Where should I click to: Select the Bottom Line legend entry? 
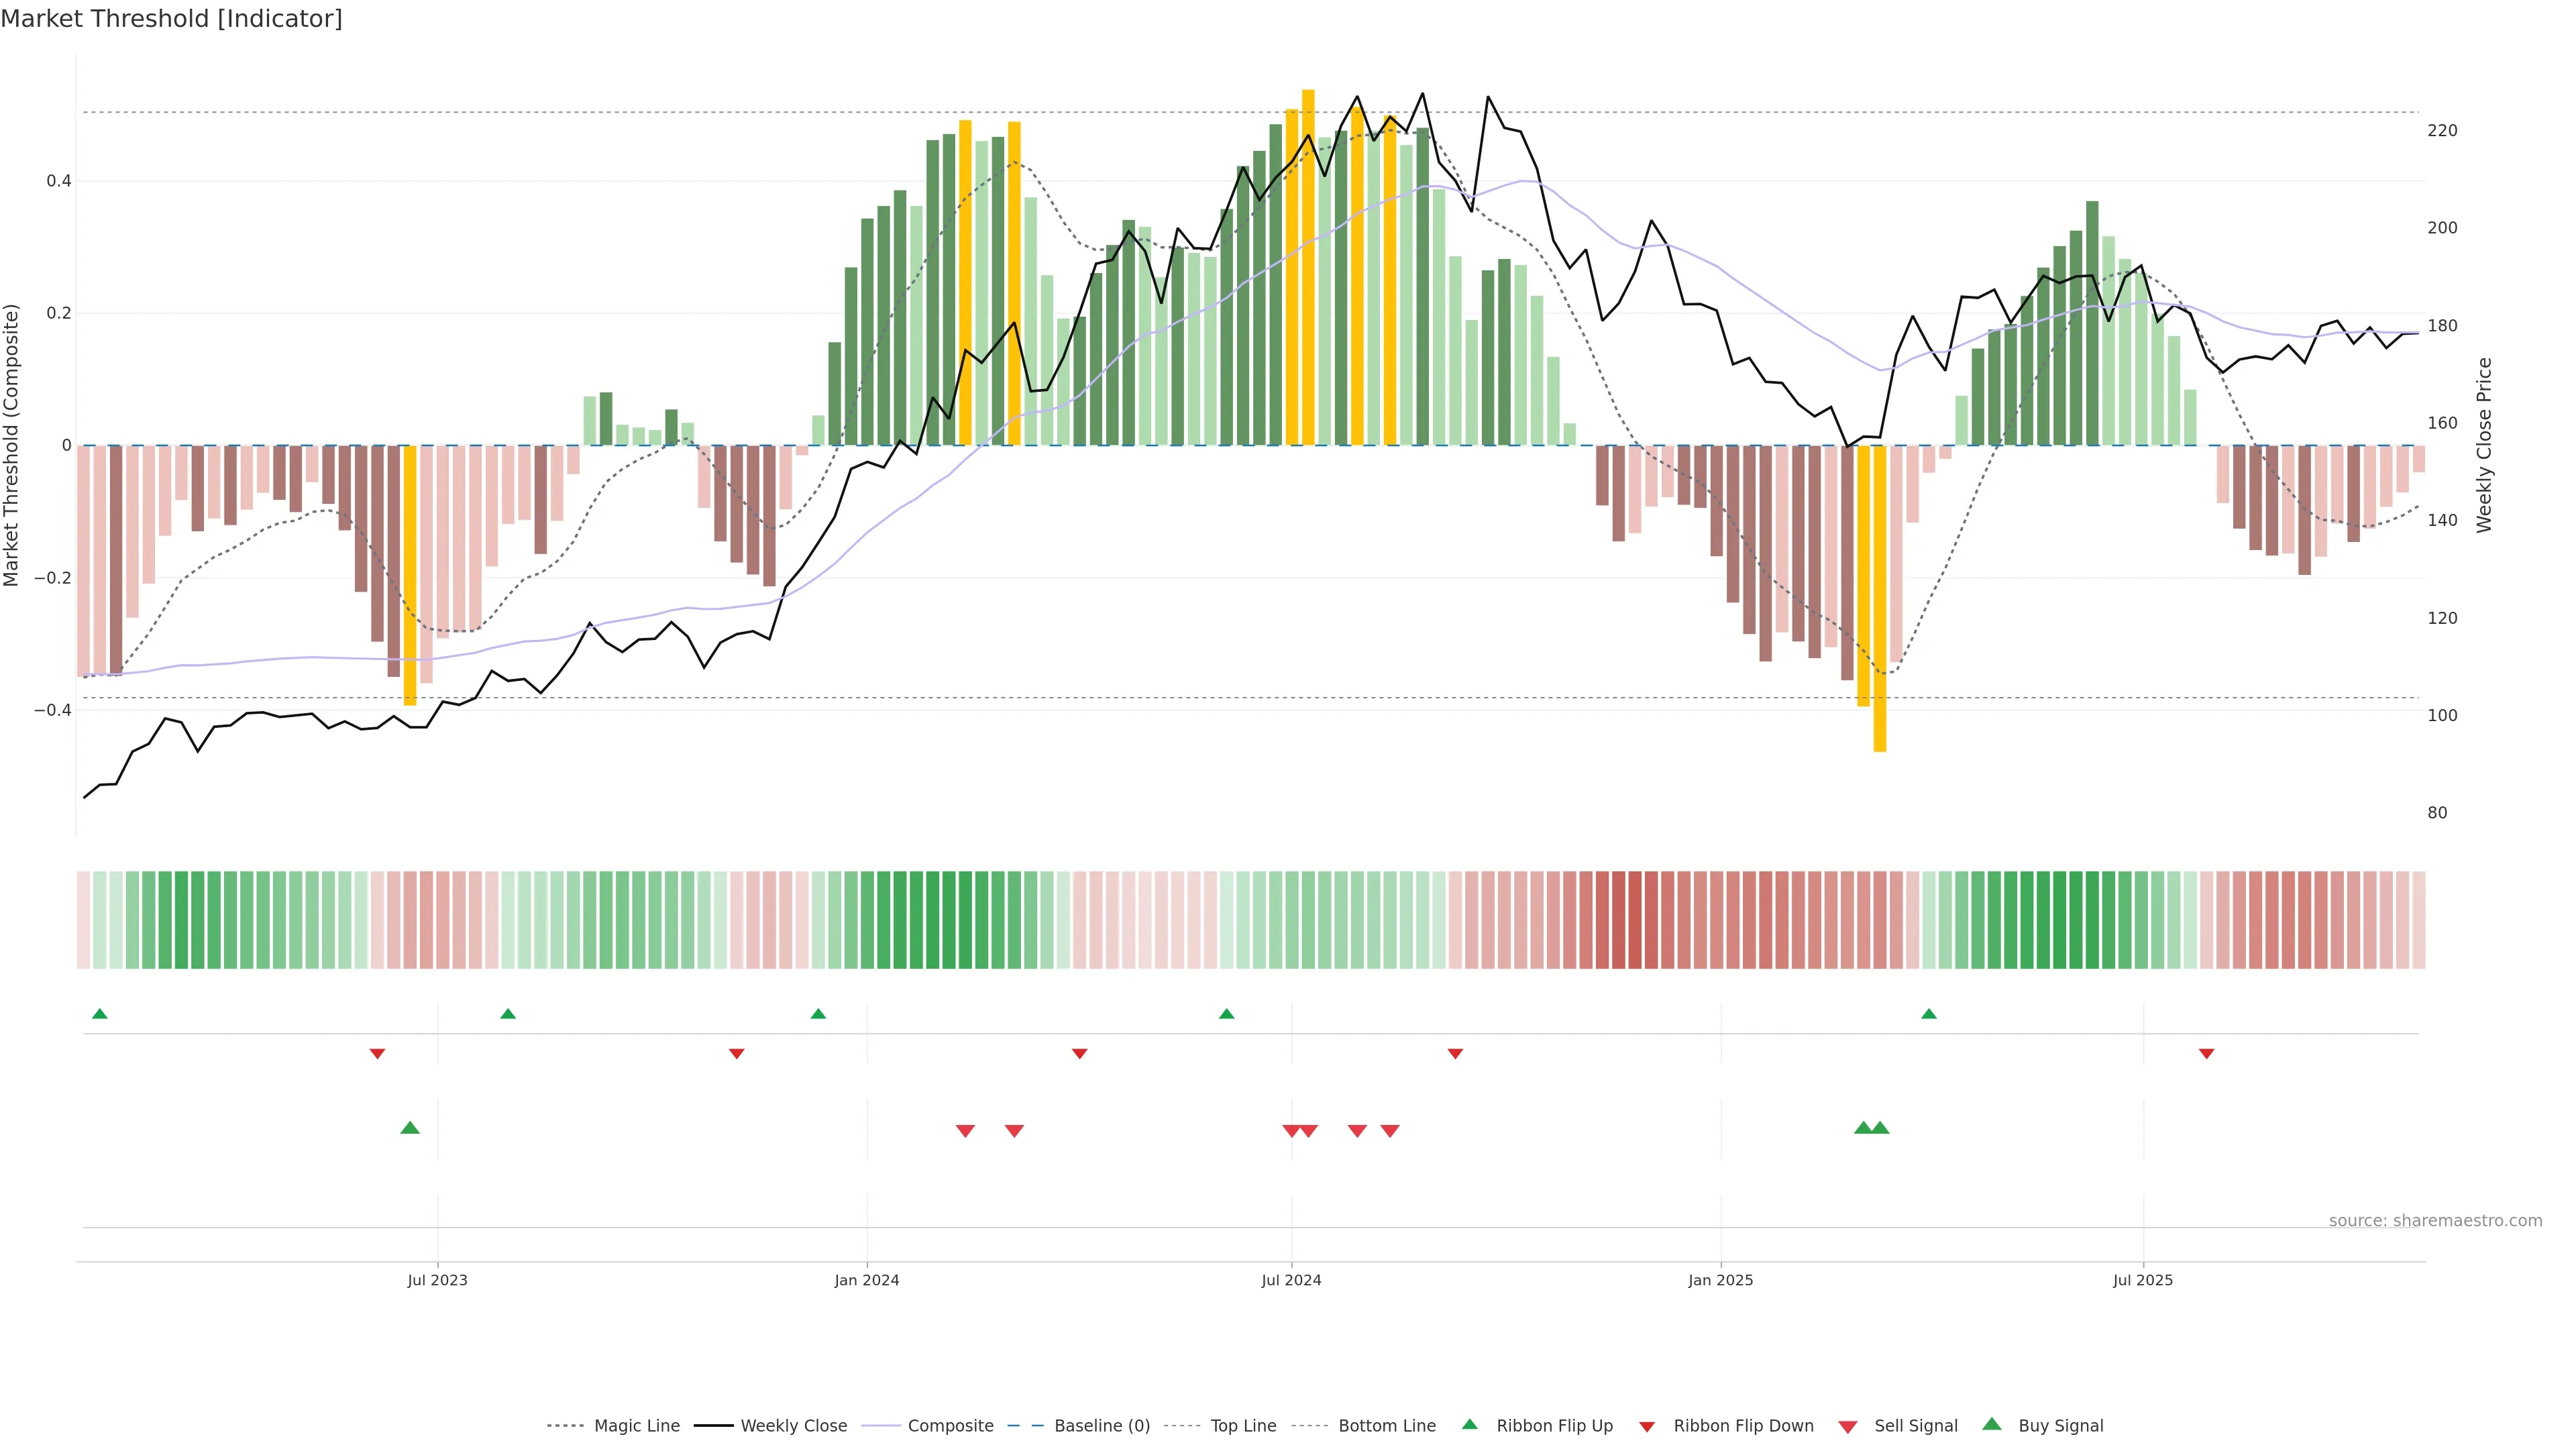pyautogui.click(x=1386, y=1426)
